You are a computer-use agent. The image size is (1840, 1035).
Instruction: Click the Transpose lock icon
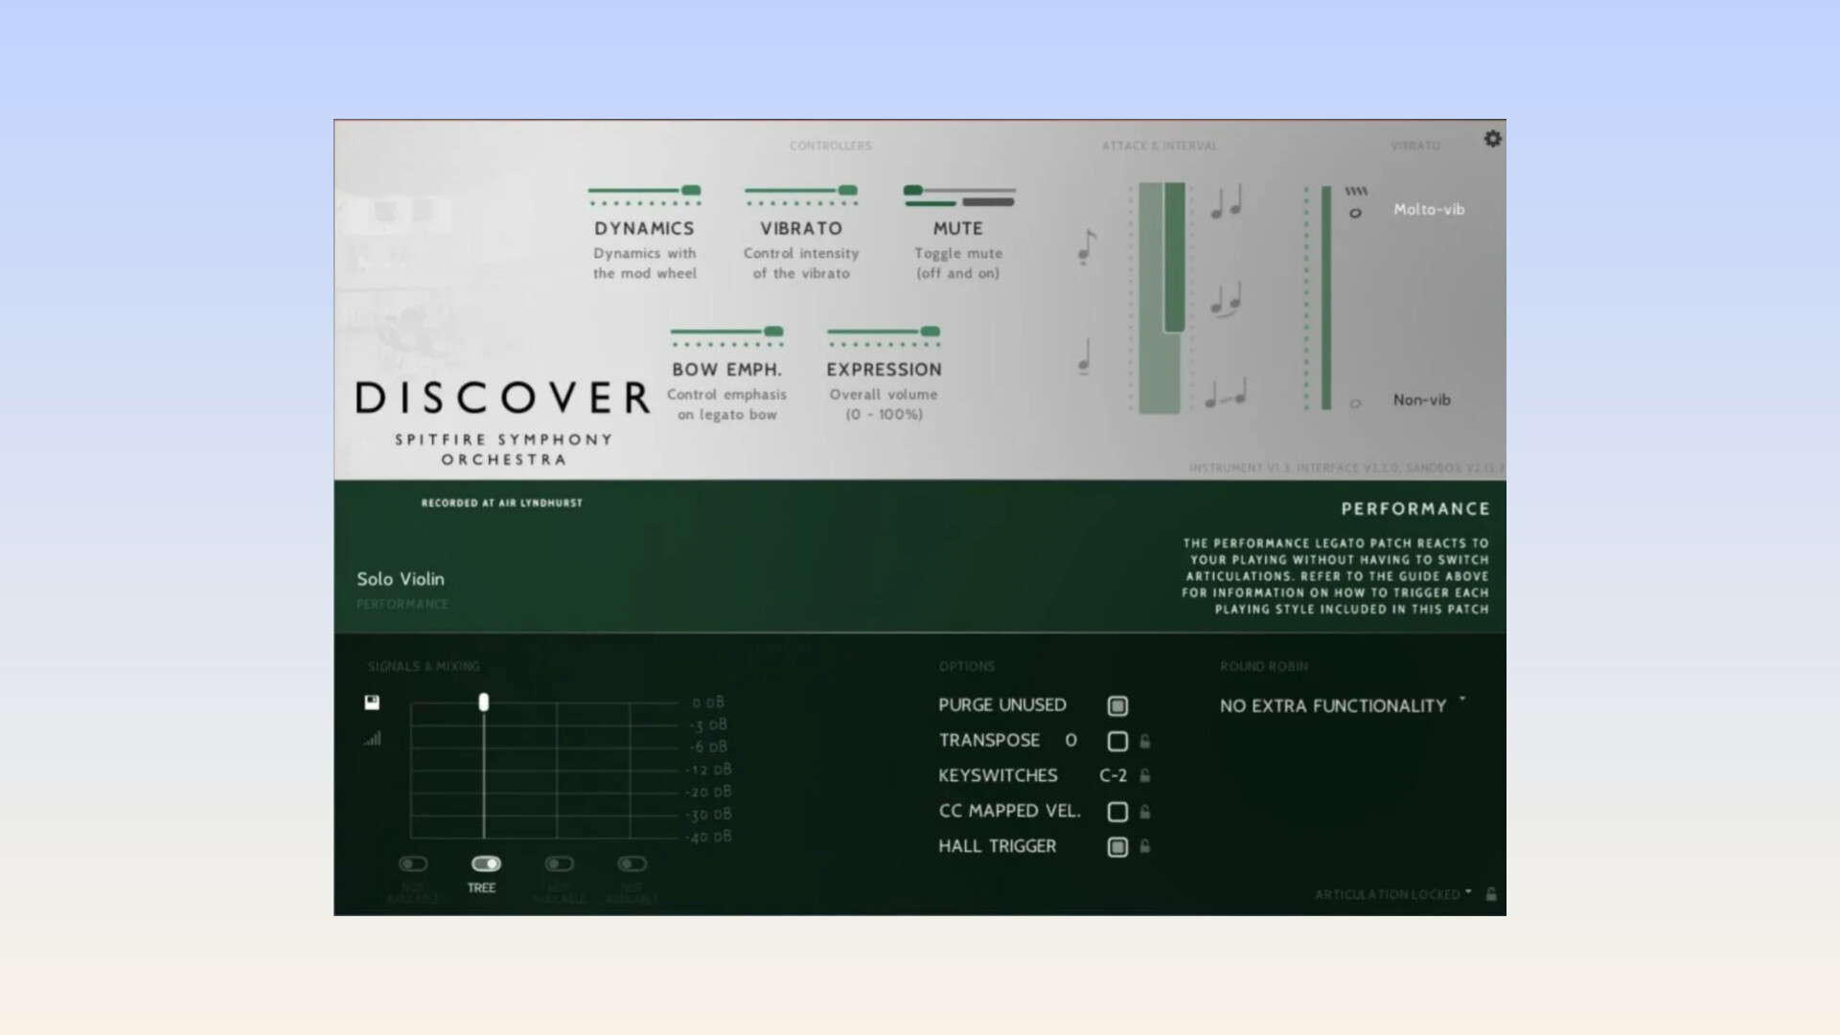(x=1145, y=741)
